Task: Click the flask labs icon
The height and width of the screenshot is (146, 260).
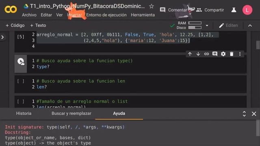Action: (x=234, y=10)
